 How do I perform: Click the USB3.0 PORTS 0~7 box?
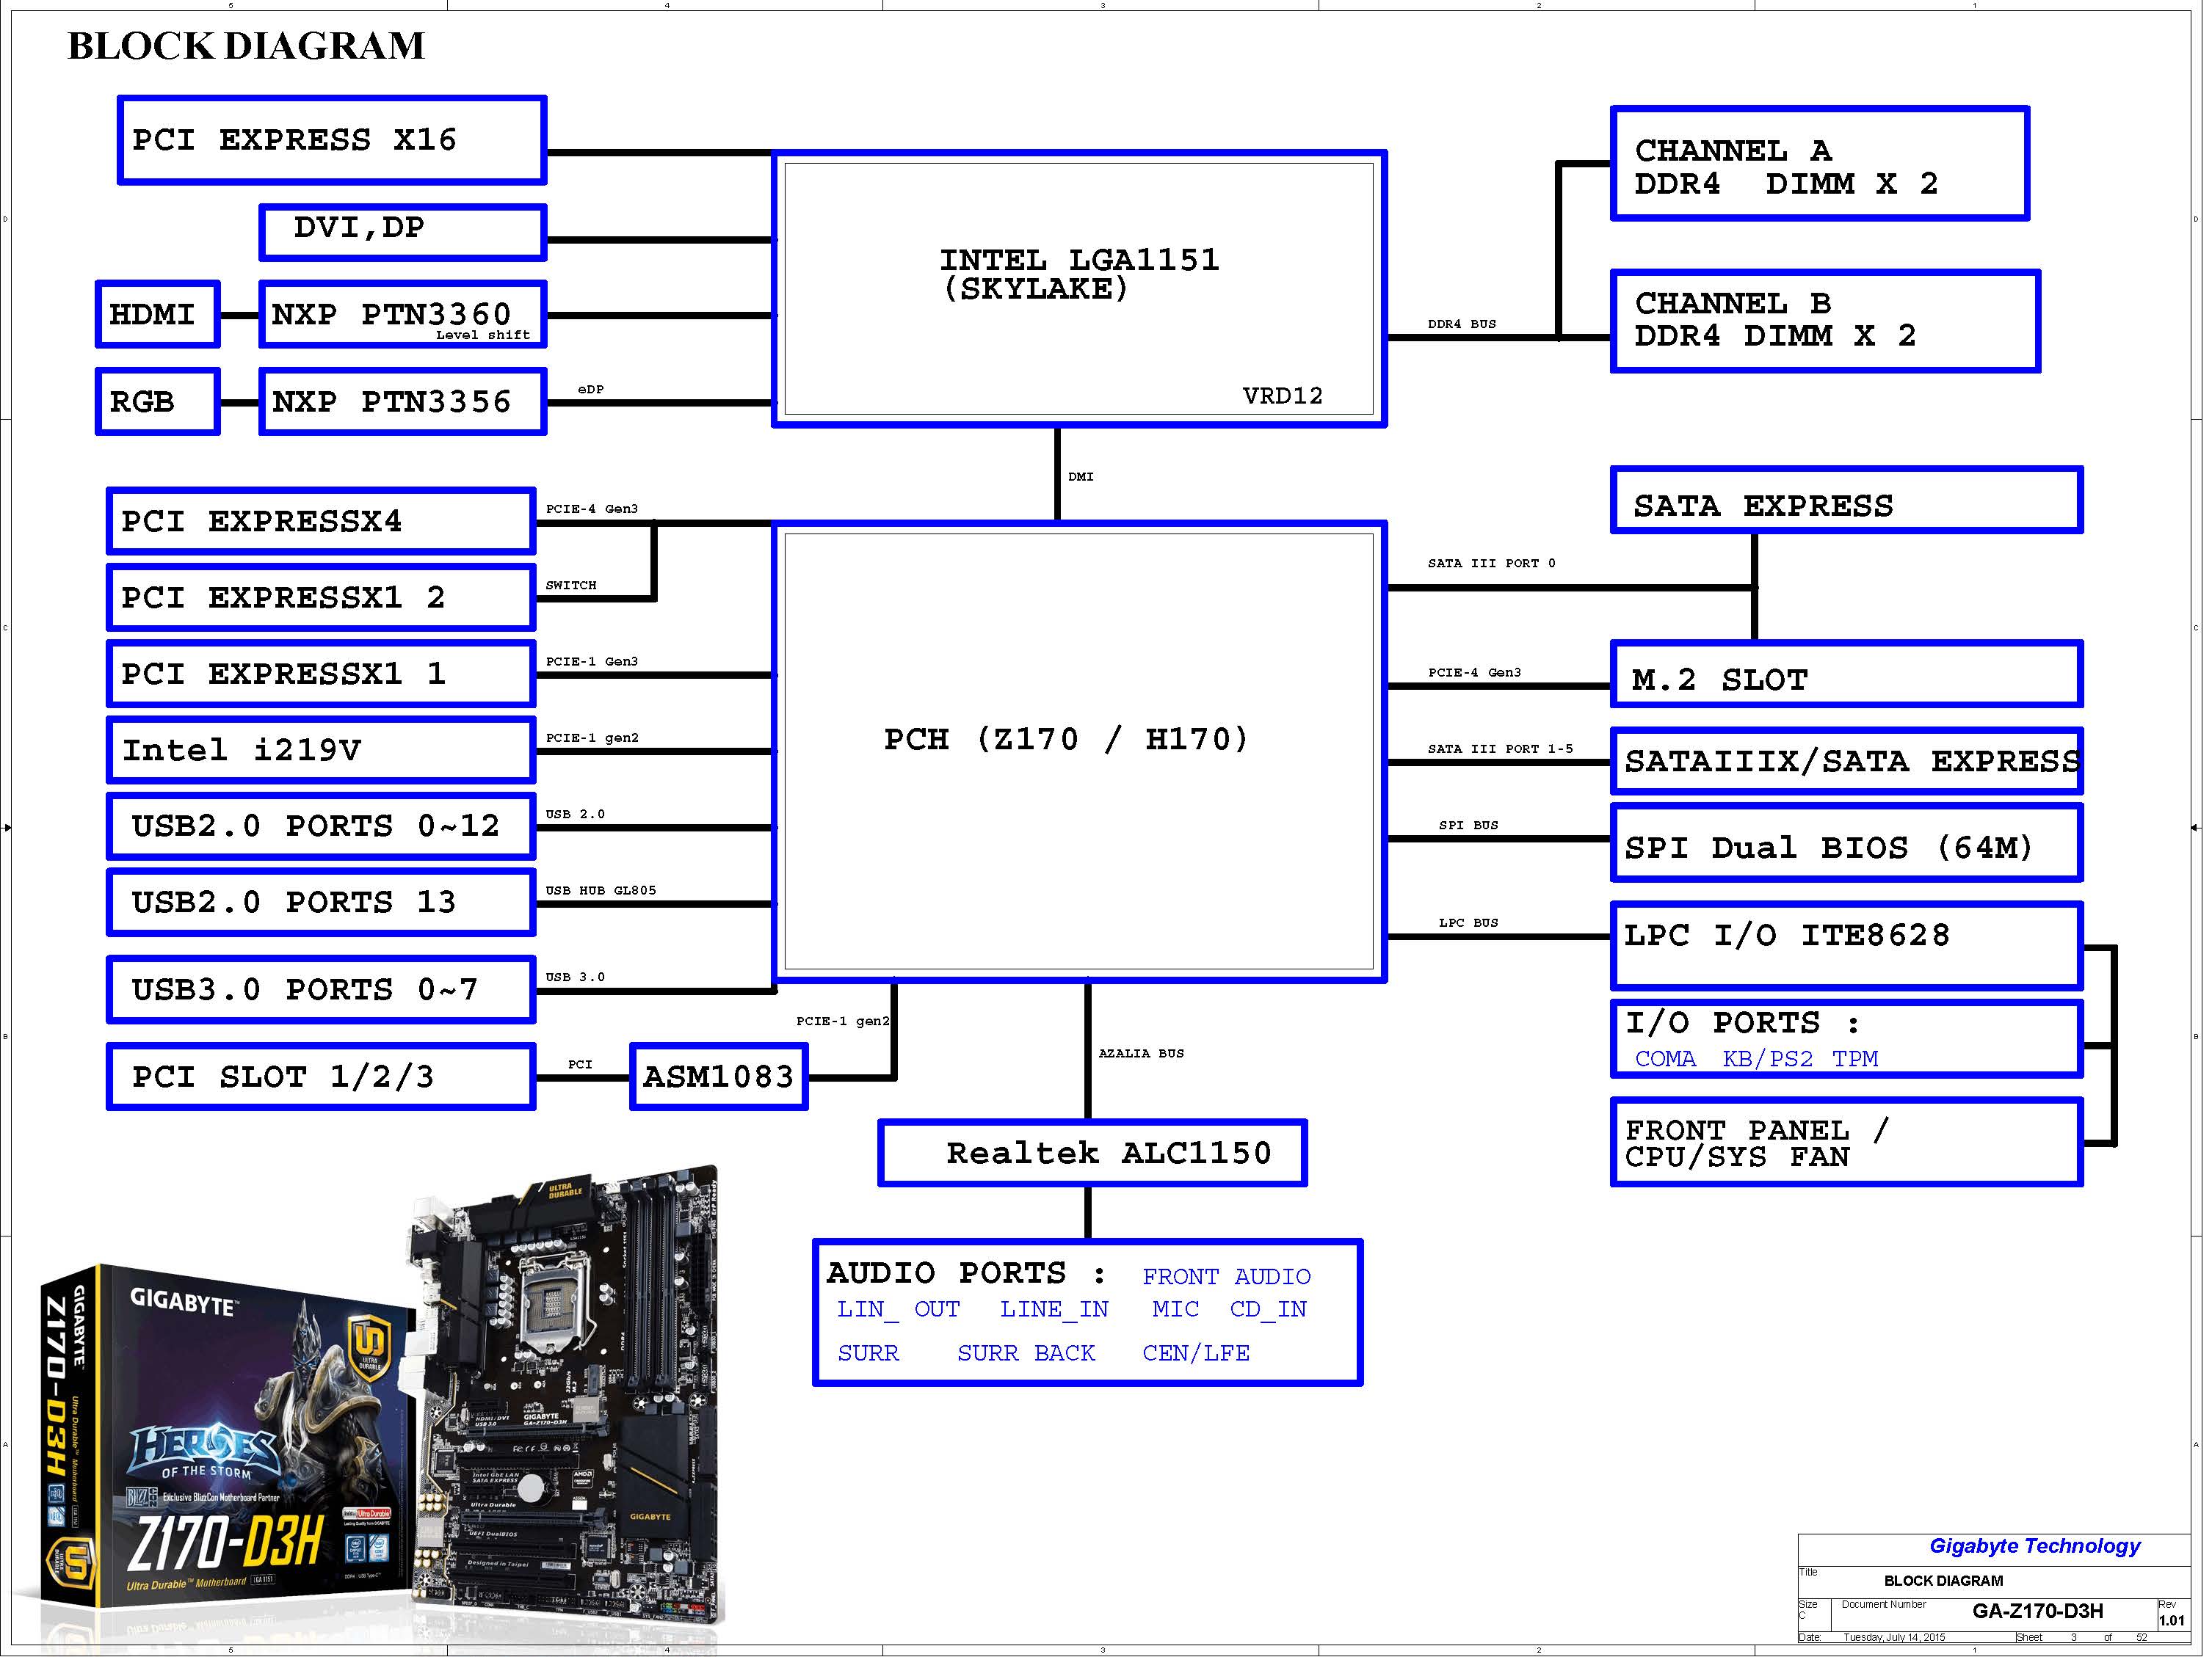tap(320, 989)
